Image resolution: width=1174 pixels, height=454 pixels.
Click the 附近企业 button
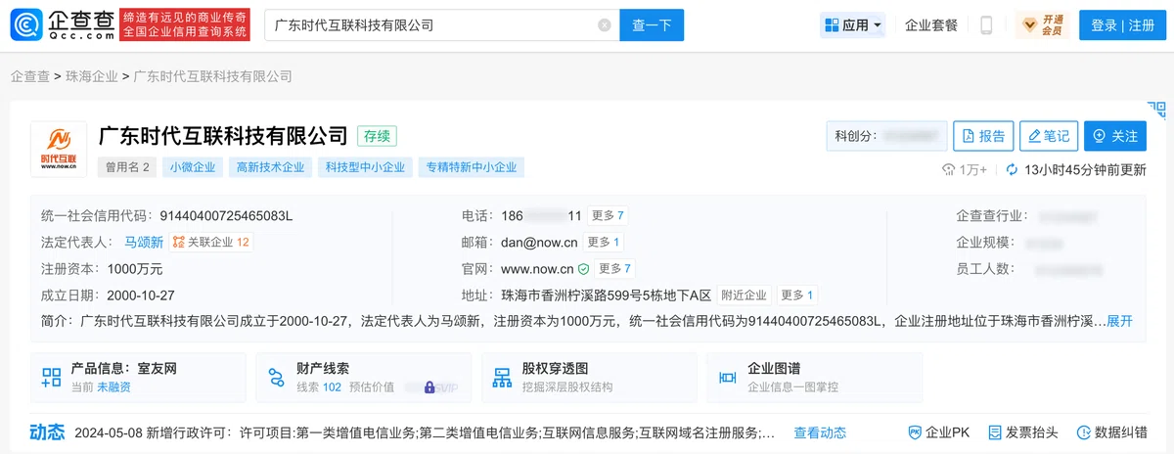(x=744, y=295)
